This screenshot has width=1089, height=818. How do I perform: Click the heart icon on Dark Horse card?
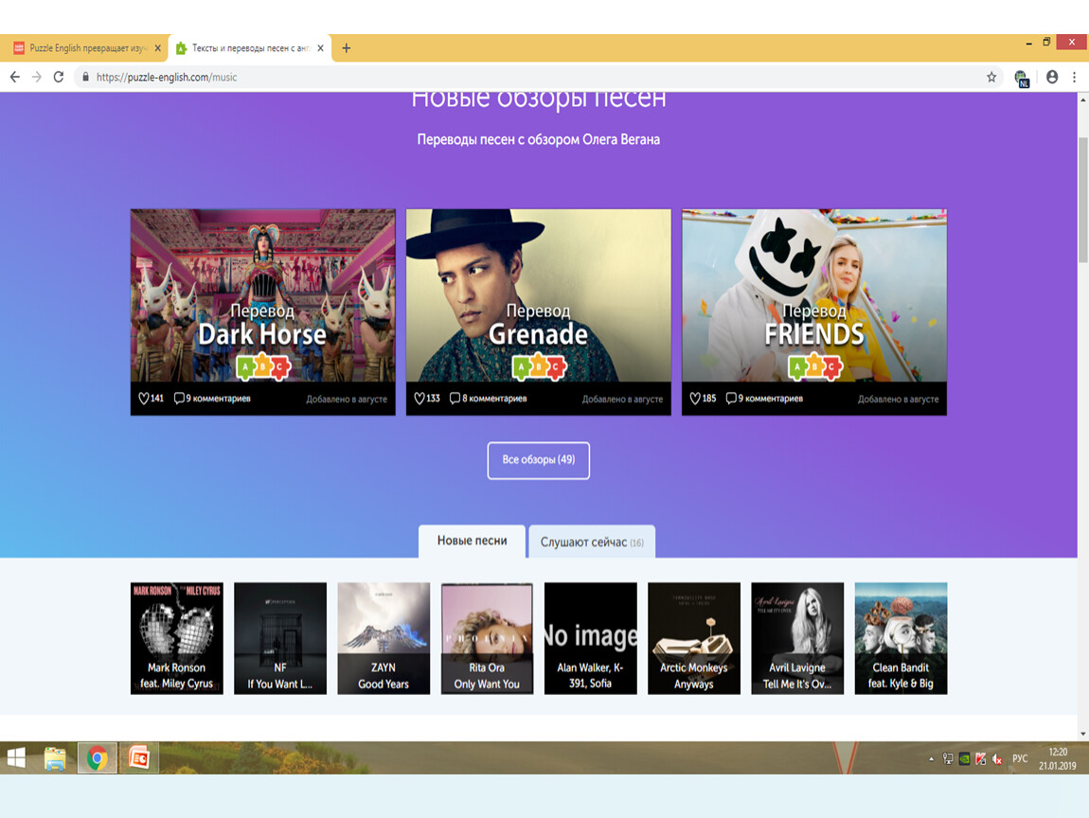[x=144, y=399]
